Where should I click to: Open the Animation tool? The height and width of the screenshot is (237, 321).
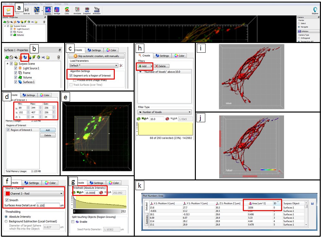point(97,10)
